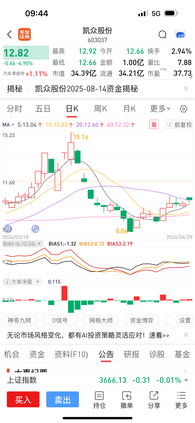
Task: Tap the 换手 value 2.94%
Action: point(181,51)
